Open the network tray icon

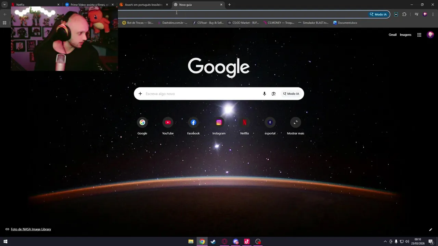401,242
